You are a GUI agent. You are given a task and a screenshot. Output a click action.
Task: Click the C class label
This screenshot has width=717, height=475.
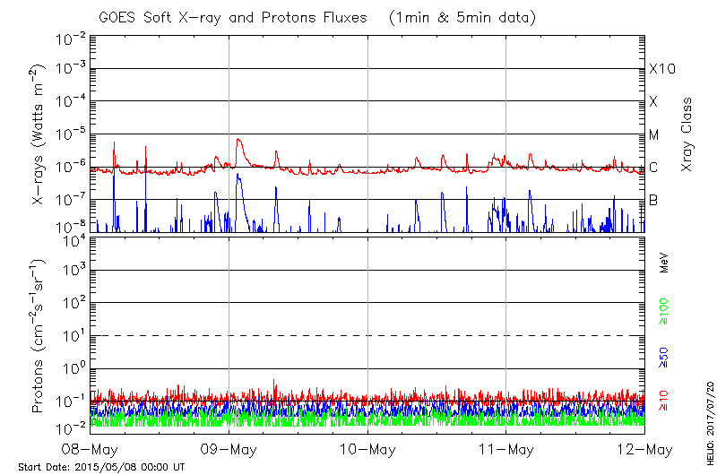pyautogui.click(x=653, y=168)
